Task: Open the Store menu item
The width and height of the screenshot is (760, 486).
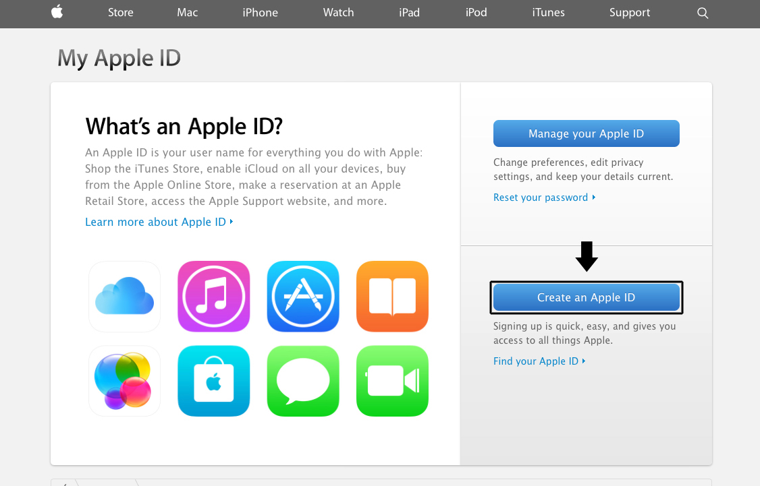Action: [121, 13]
